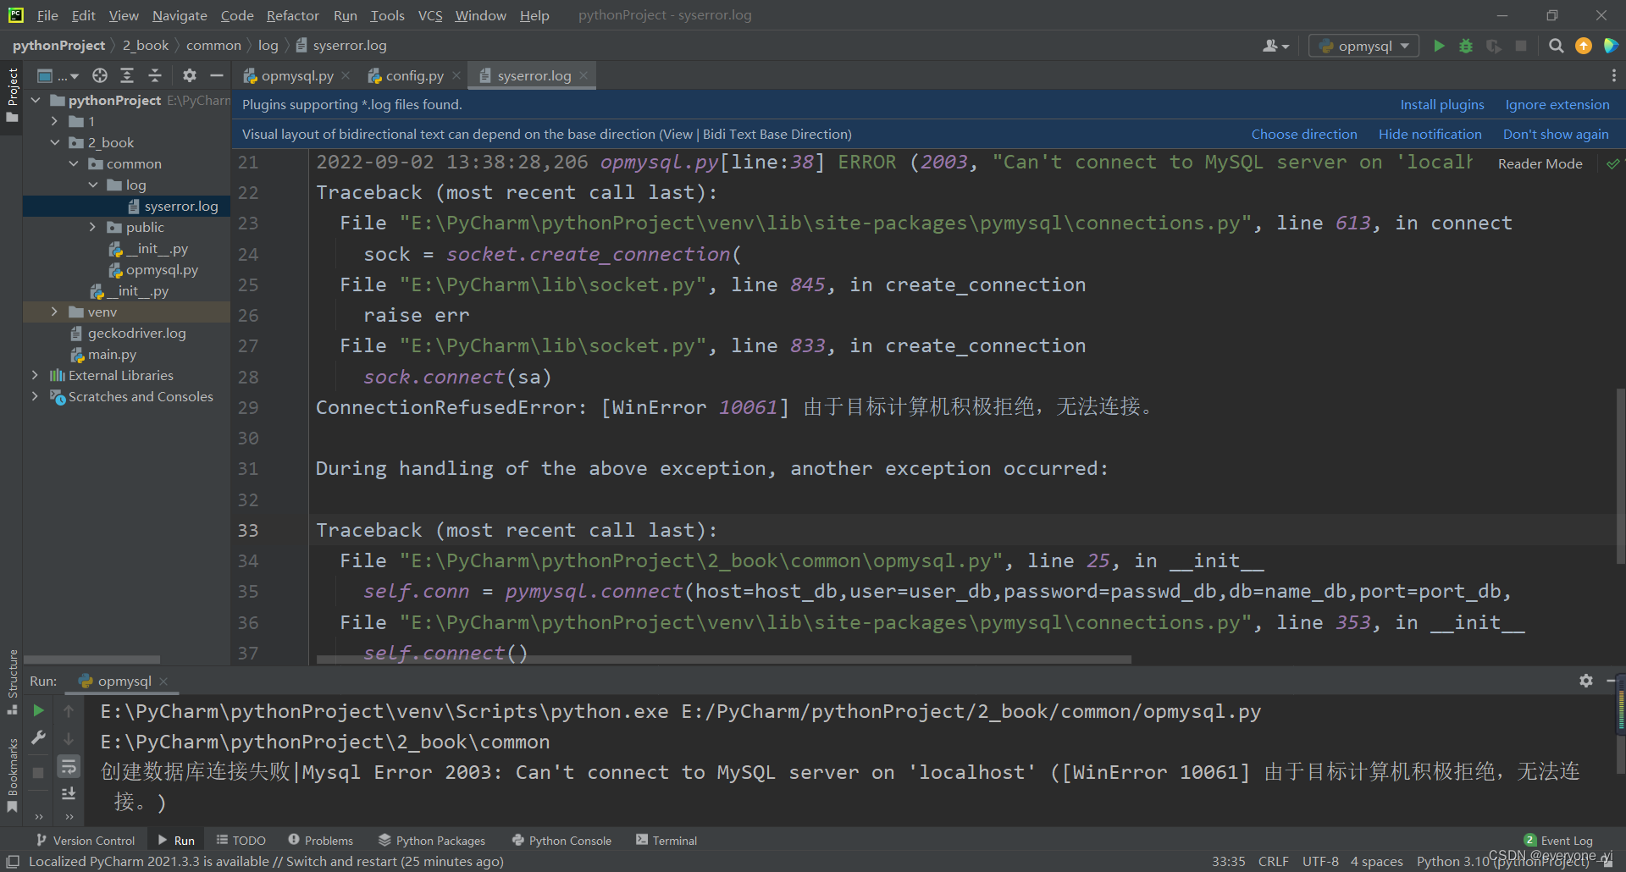Click the orange IDE update icon
Screen dimensions: 1626x872
(1584, 46)
